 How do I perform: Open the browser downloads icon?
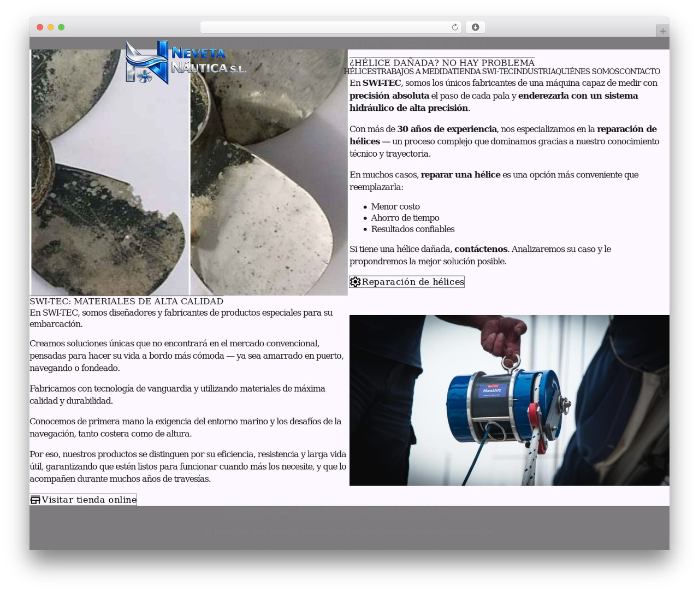coord(476,27)
